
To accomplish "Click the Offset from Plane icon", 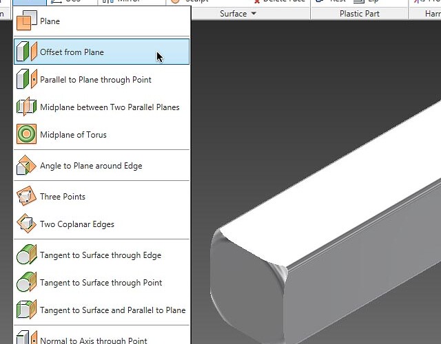I will (x=27, y=52).
